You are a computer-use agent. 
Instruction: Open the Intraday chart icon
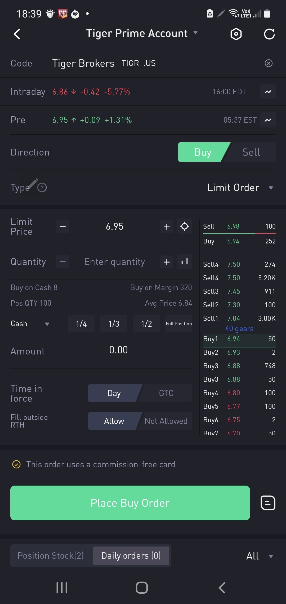(x=268, y=92)
